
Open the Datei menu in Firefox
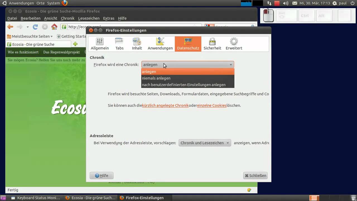coord(12,18)
